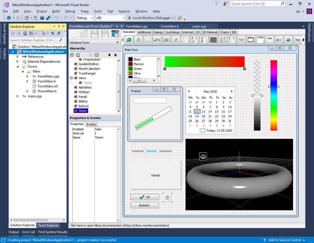This screenshot has height=243, width=314.
Task: Click Collapse All icon in Solution Explorer toolbar
Action: (59, 33)
